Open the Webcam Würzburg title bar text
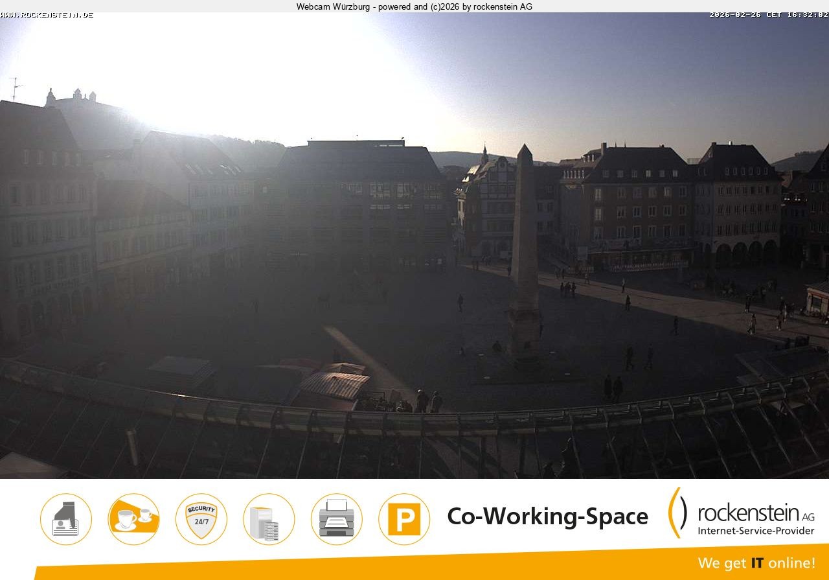 pyautogui.click(x=413, y=7)
